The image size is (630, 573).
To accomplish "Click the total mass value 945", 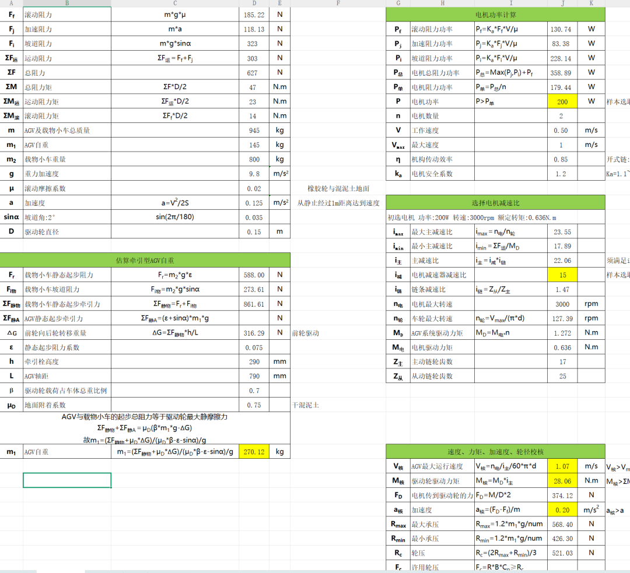I will coord(254,131).
